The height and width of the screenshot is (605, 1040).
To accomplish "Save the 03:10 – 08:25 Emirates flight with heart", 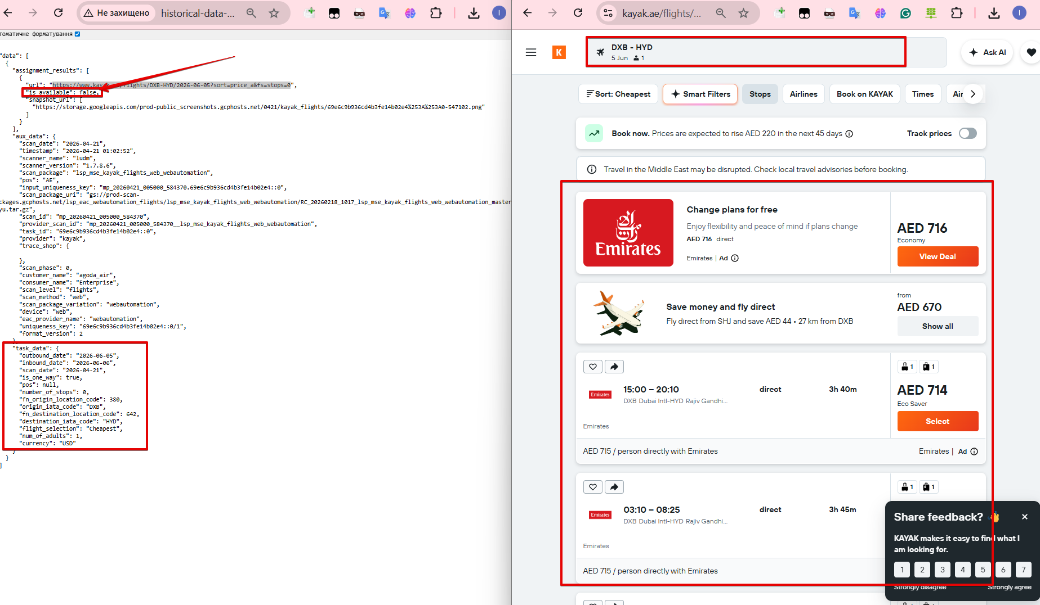I will click(593, 487).
